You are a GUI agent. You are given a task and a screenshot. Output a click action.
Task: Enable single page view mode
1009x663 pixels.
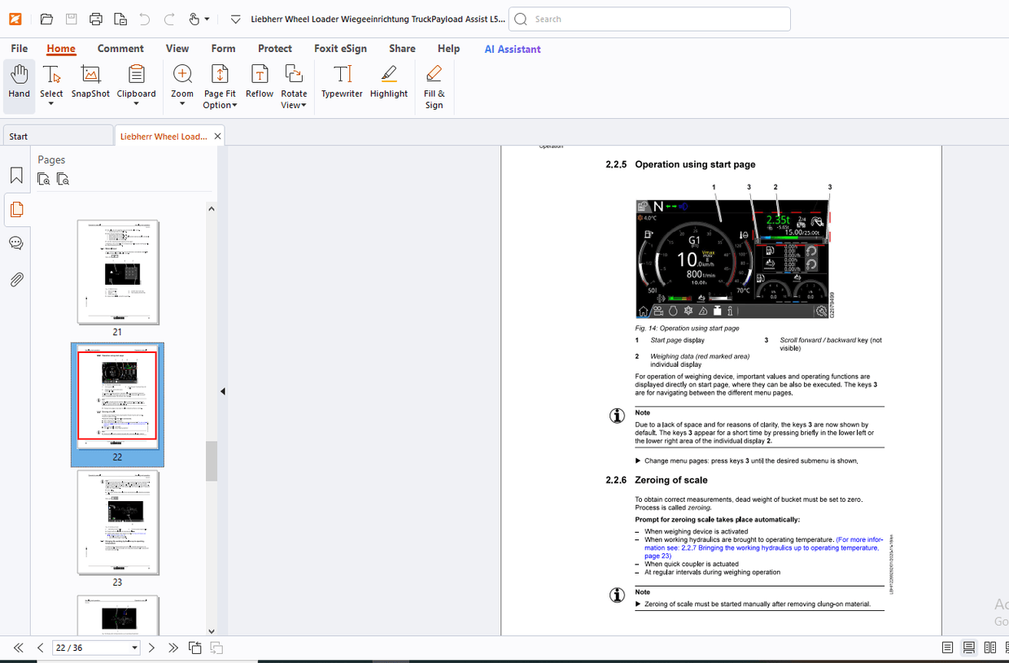pyautogui.click(x=947, y=647)
